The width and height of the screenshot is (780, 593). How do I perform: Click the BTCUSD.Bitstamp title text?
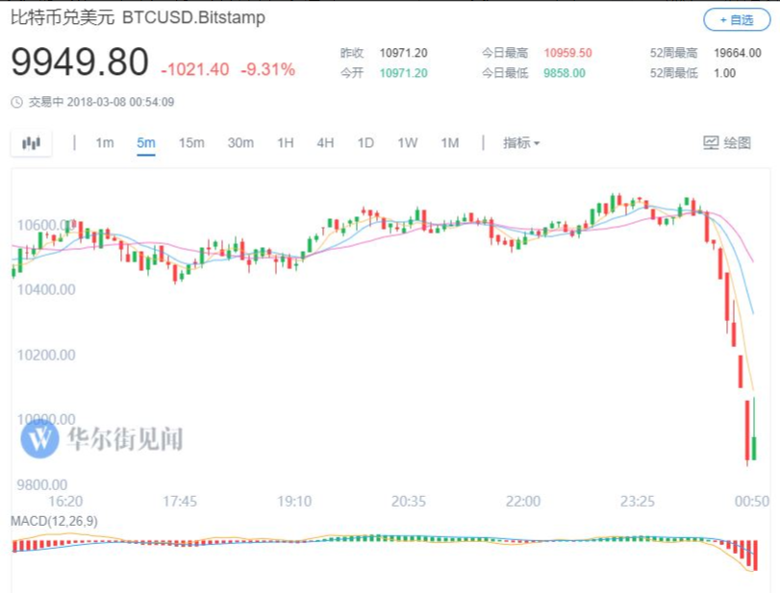pos(192,18)
